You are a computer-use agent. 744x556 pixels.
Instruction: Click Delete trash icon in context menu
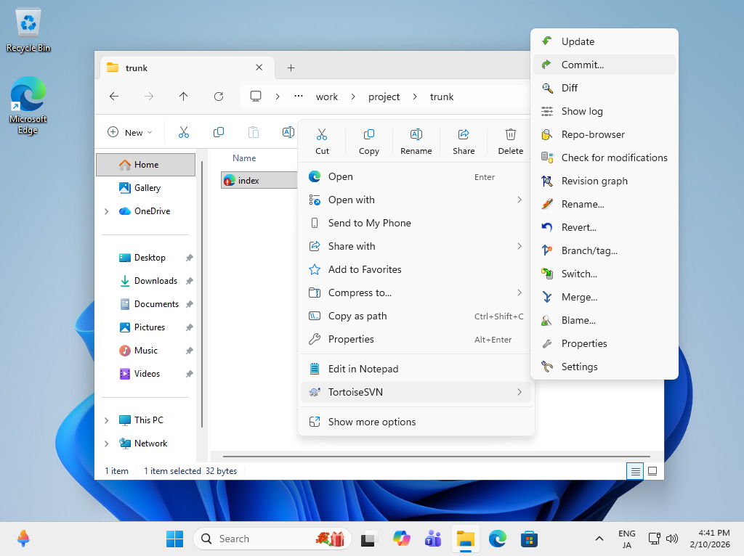click(x=511, y=134)
